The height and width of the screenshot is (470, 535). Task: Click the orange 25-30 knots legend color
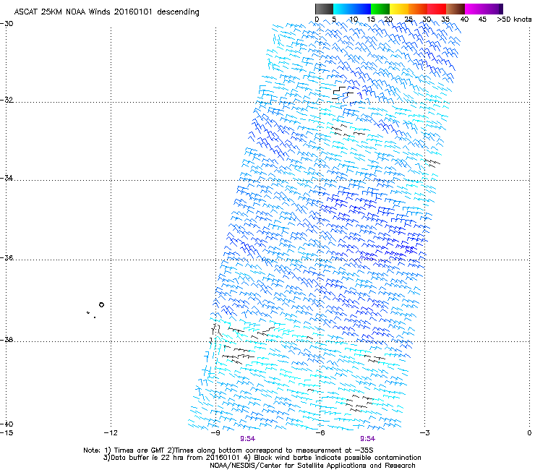[418, 9]
